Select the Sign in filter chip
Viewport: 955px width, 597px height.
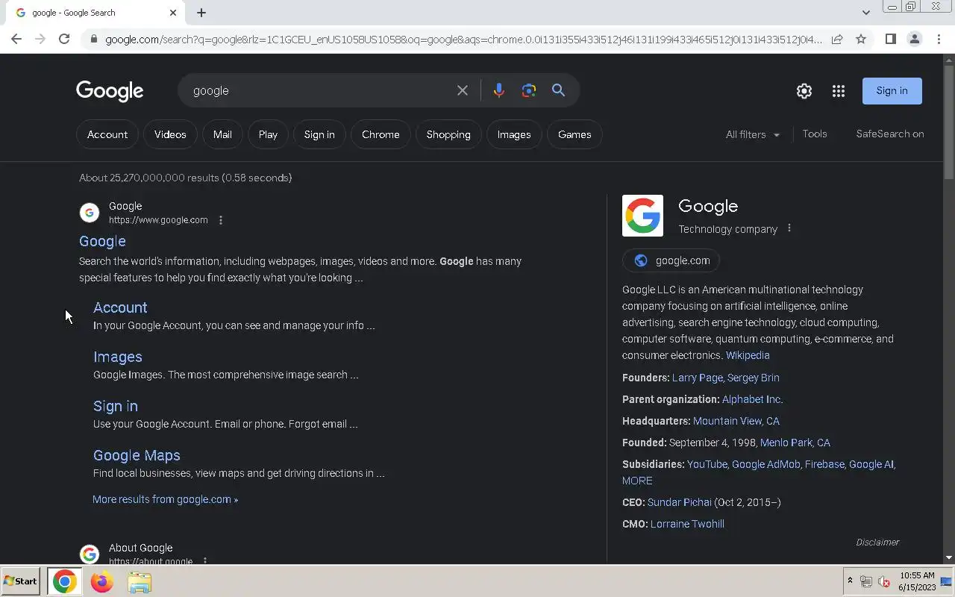coord(319,134)
